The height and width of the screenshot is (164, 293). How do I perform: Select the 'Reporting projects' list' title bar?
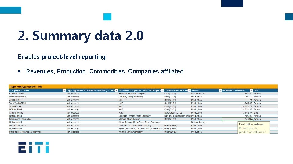[x=143, y=87]
